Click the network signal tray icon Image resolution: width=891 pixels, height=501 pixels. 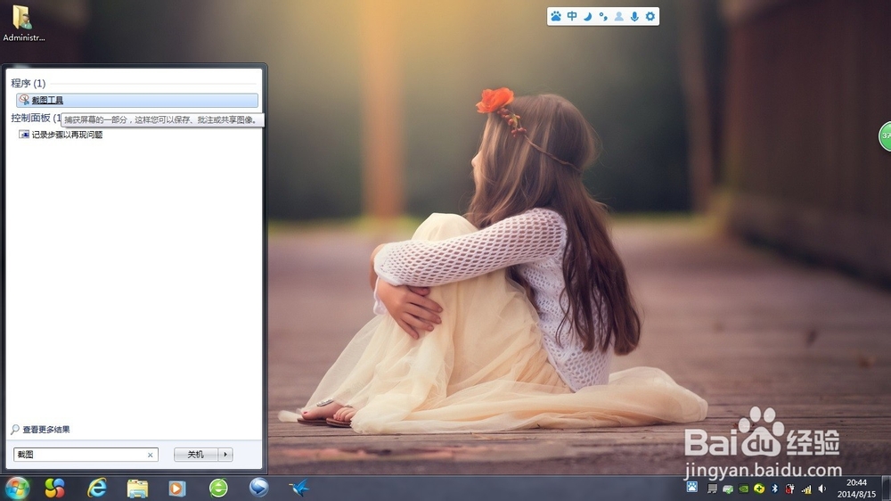(x=806, y=489)
